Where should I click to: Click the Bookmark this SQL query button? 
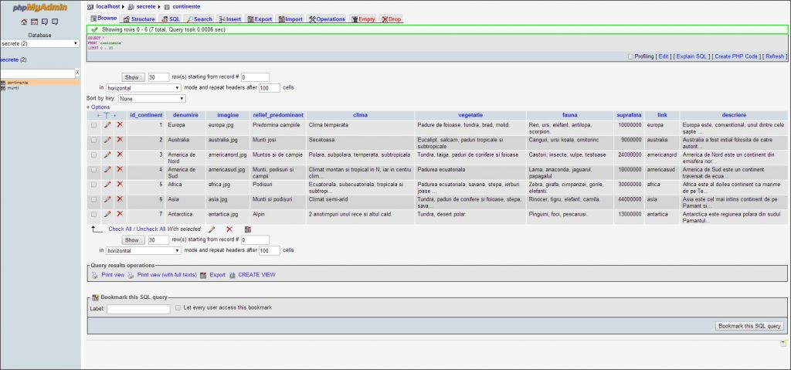click(x=749, y=326)
